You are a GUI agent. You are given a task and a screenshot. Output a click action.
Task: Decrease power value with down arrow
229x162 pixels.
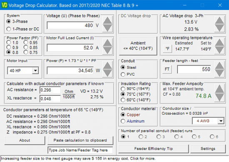tap(107, 73)
